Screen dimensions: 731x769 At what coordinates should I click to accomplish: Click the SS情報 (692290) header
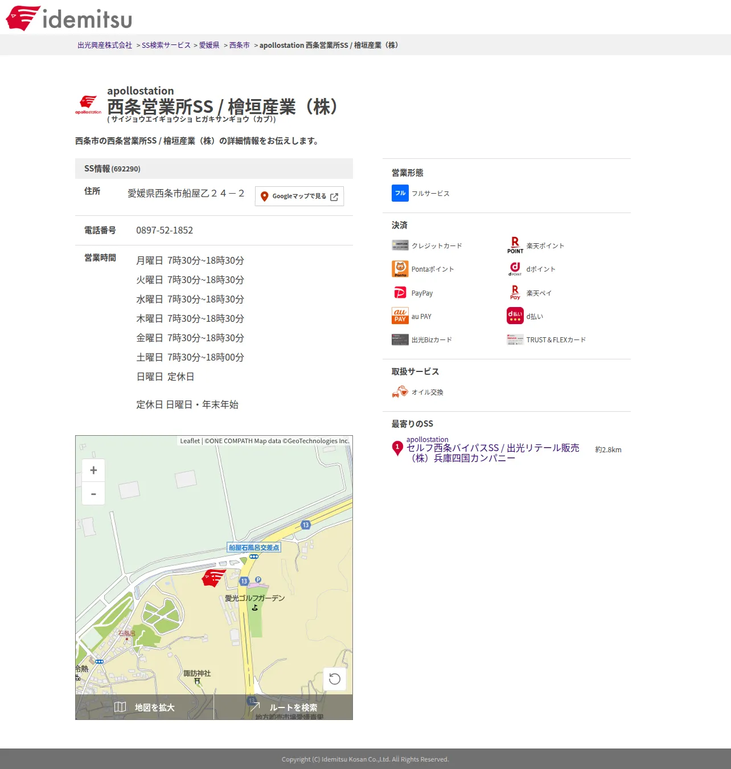click(214, 169)
